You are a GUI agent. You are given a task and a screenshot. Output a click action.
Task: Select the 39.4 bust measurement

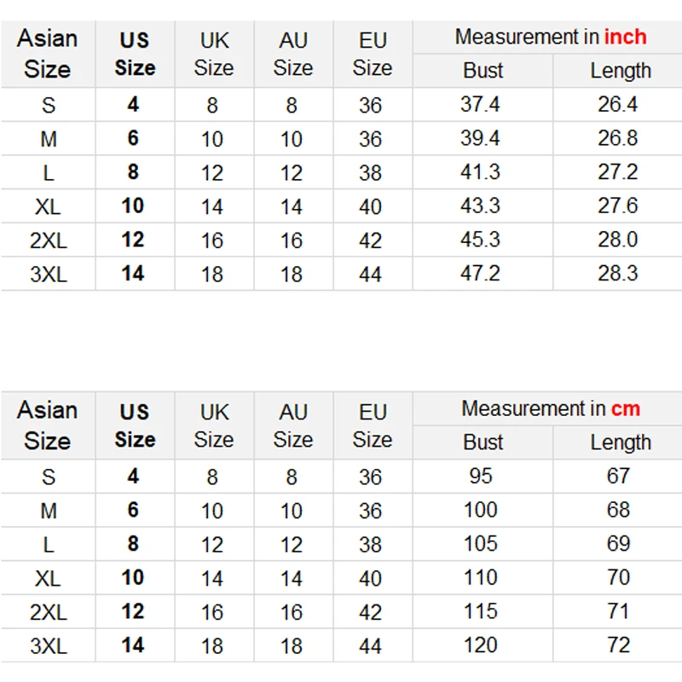[x=480, y=138]
